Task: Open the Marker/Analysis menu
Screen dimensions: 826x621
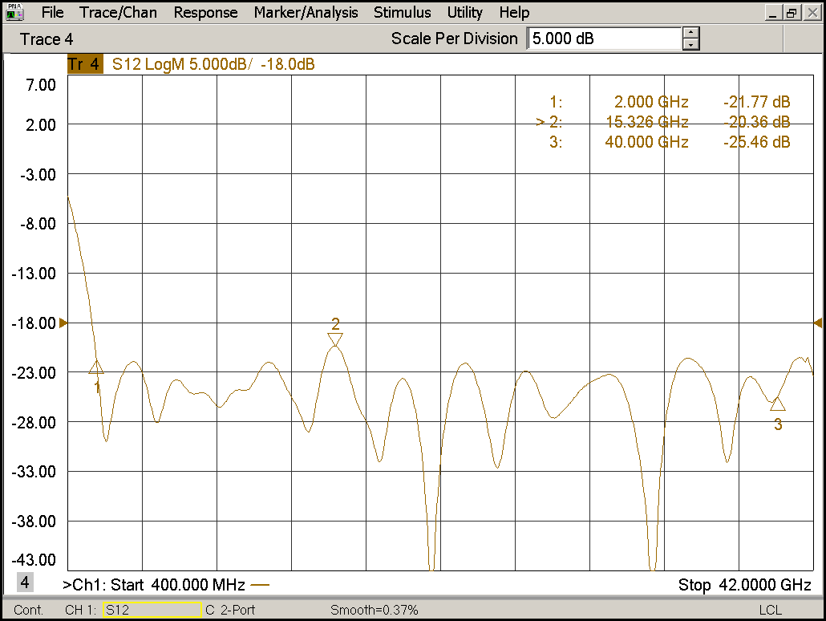Action: pos(306,13)
